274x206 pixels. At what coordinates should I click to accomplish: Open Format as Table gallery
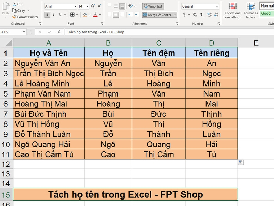[x=251, y=11]
